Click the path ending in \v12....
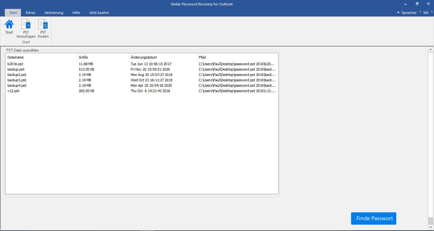 (237, 91)
